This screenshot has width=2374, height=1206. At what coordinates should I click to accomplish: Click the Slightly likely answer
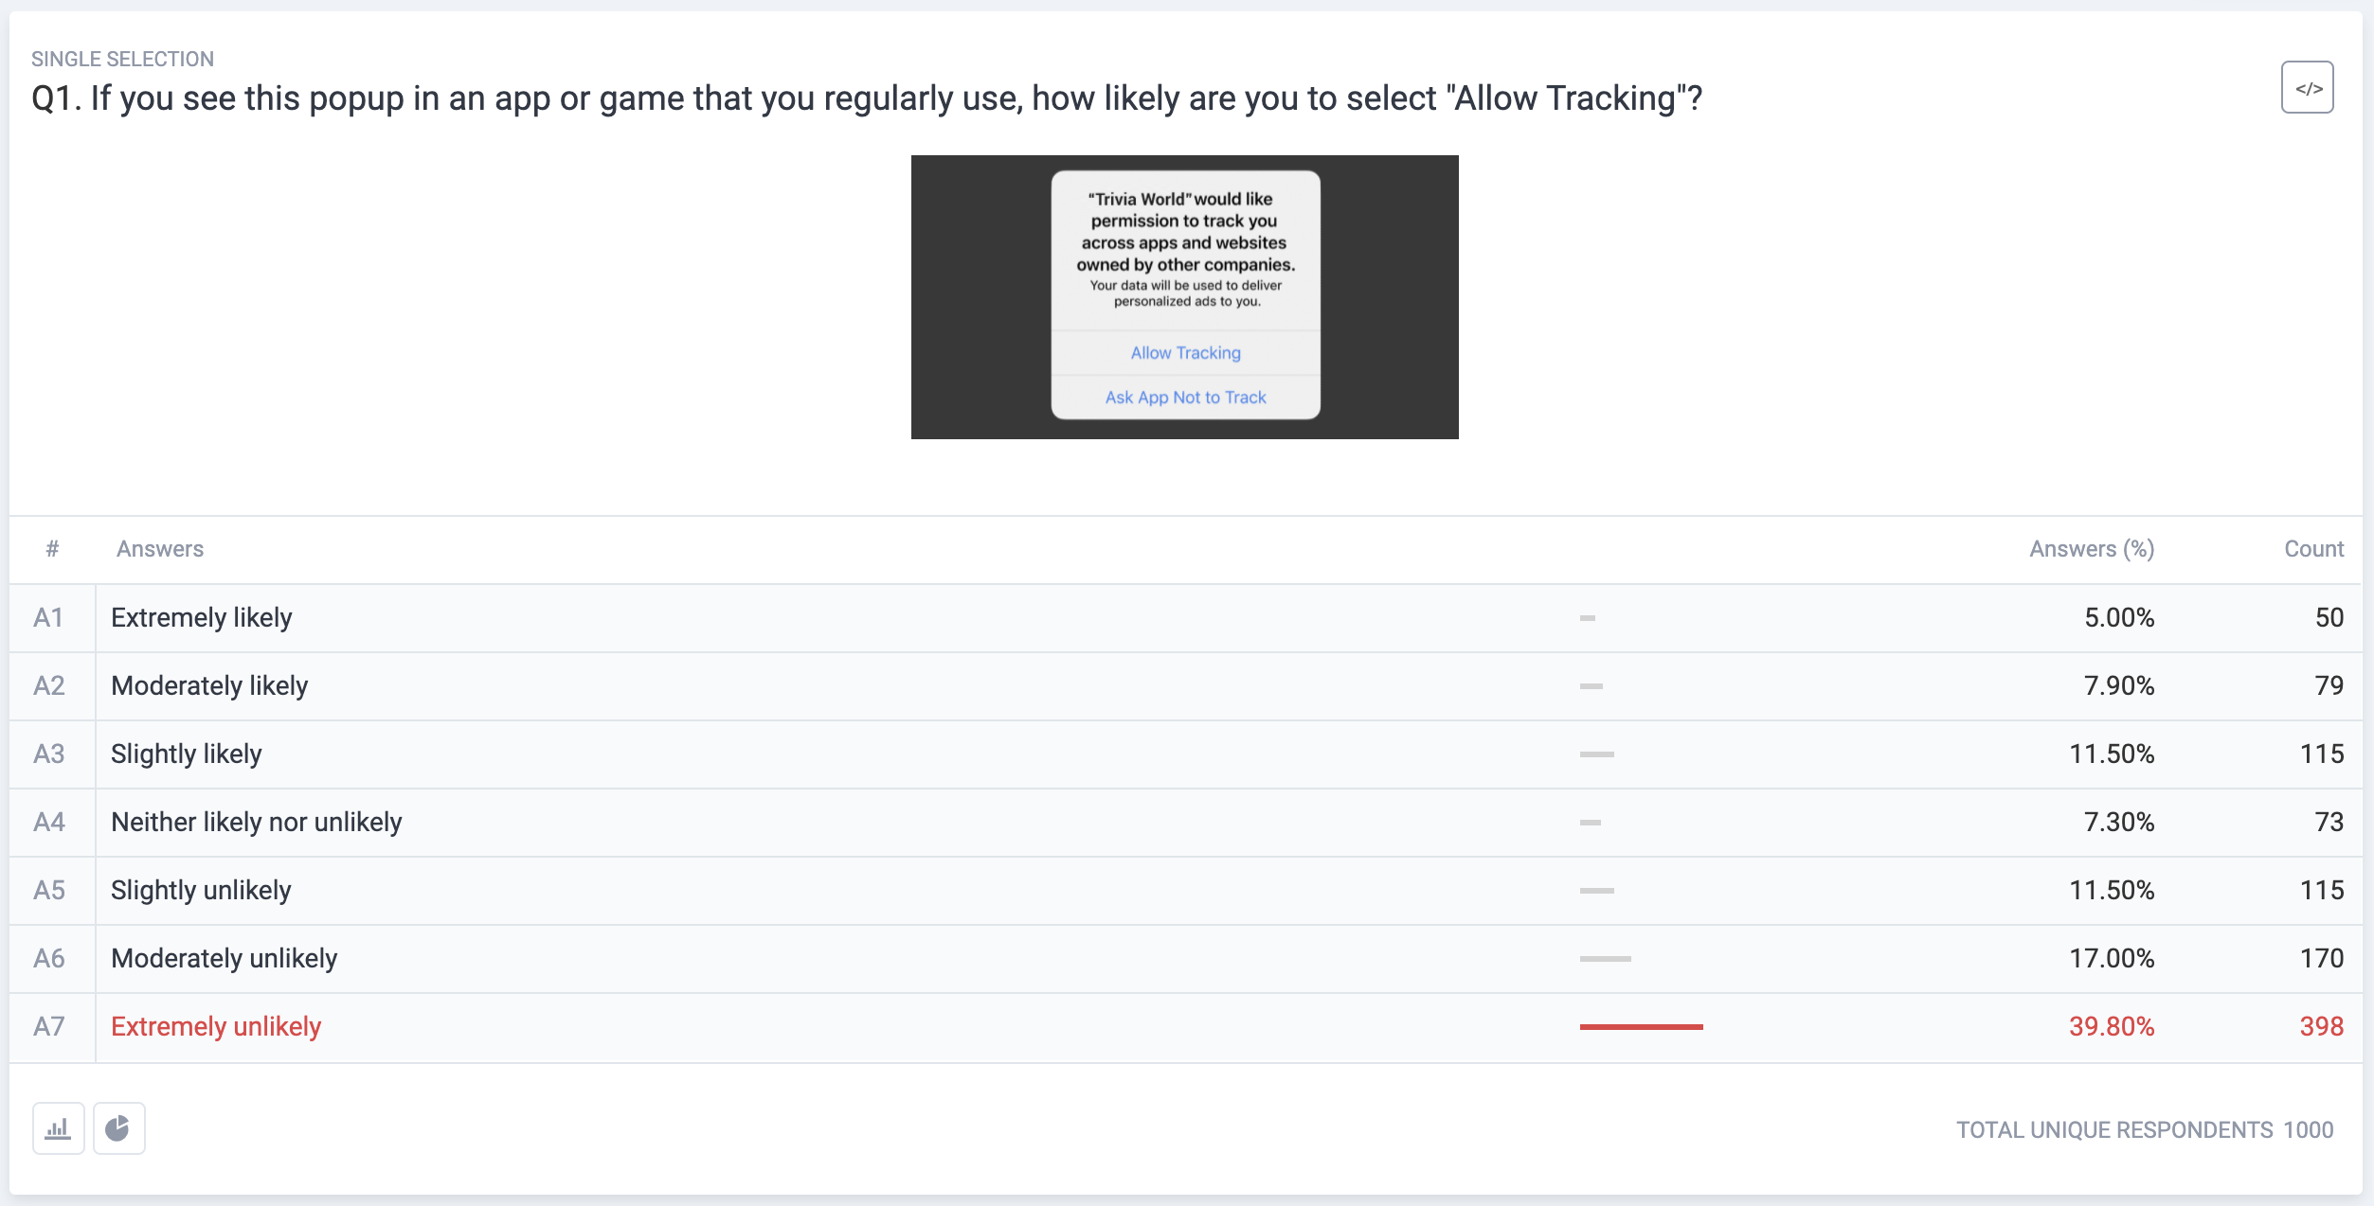[x=187, y=754]
